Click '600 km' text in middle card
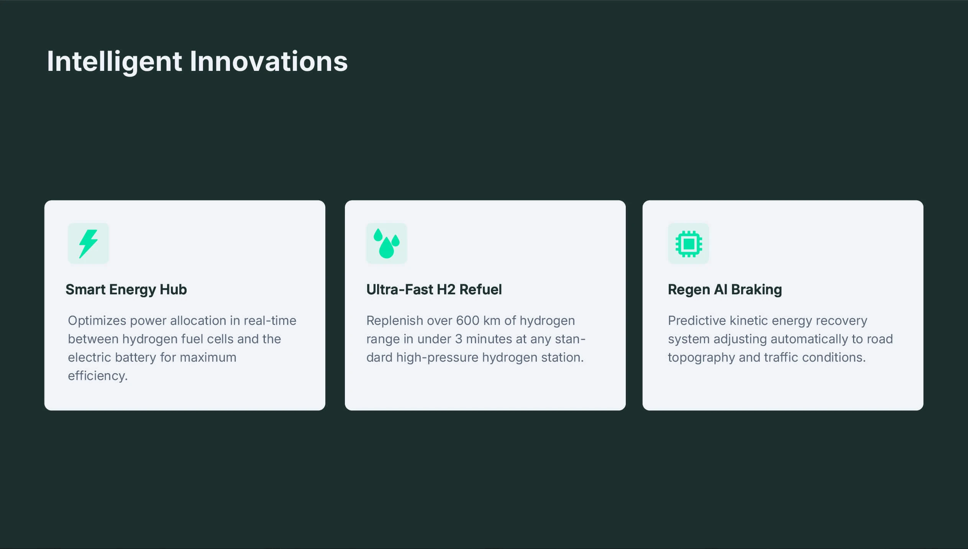Viewport: 968px width, 549px height. [x=478, y=320]
